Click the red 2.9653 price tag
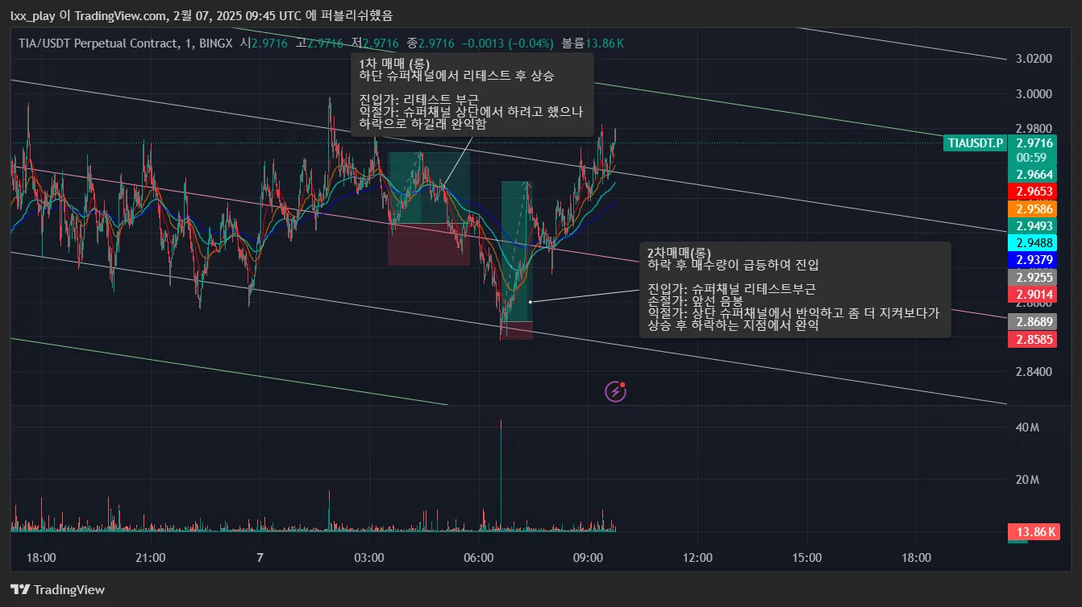Image resolution: width=1082 pixels, height=607 pixels. coord(1032,192)
